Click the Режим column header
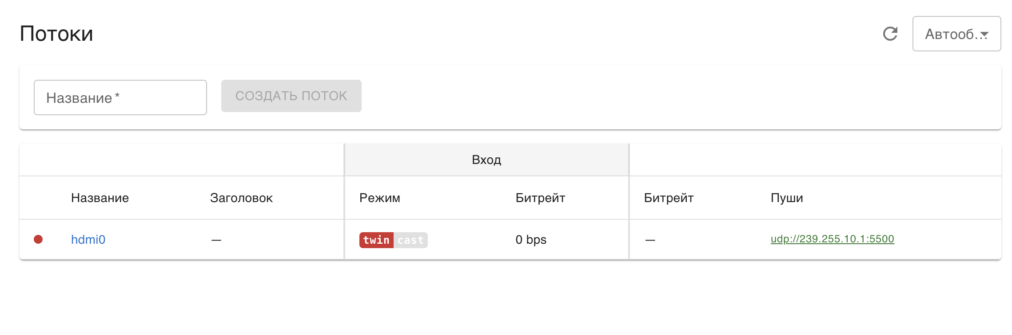 tap(379, 198)
